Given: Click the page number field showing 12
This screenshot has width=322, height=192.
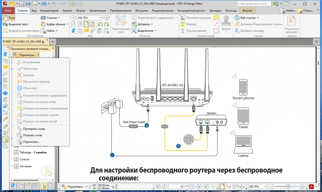Looking at the screenshot, I should click(x=178, y=186).
